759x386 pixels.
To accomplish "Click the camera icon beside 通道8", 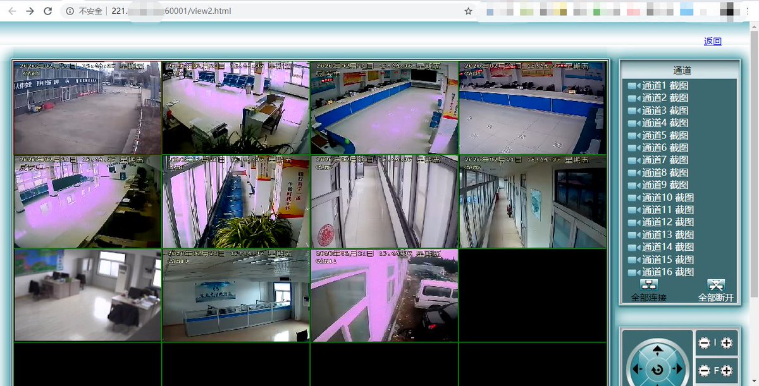I will pyautogui.click(x=634, y=172).
